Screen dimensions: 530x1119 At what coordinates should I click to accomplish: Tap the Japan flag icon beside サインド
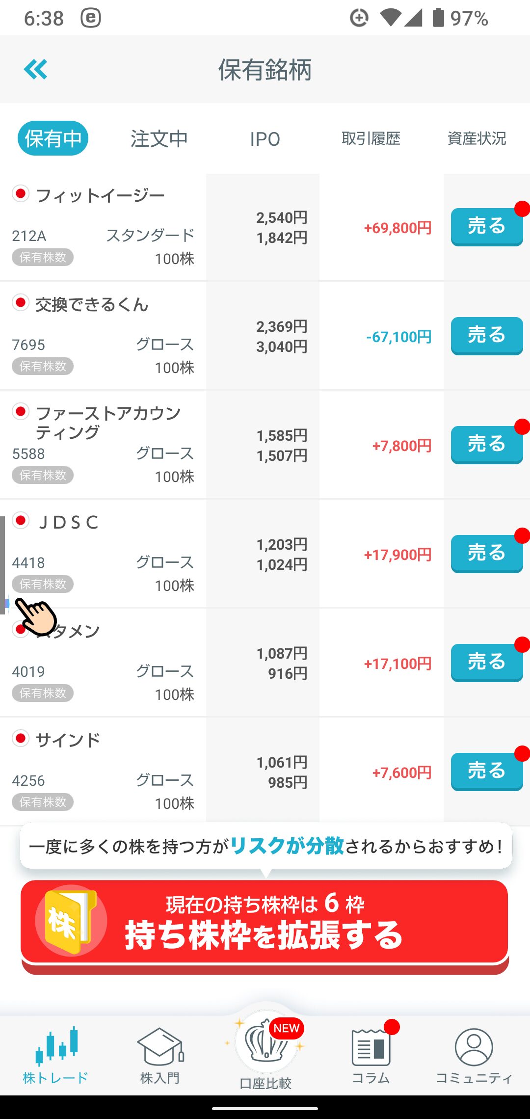[21, 738]
